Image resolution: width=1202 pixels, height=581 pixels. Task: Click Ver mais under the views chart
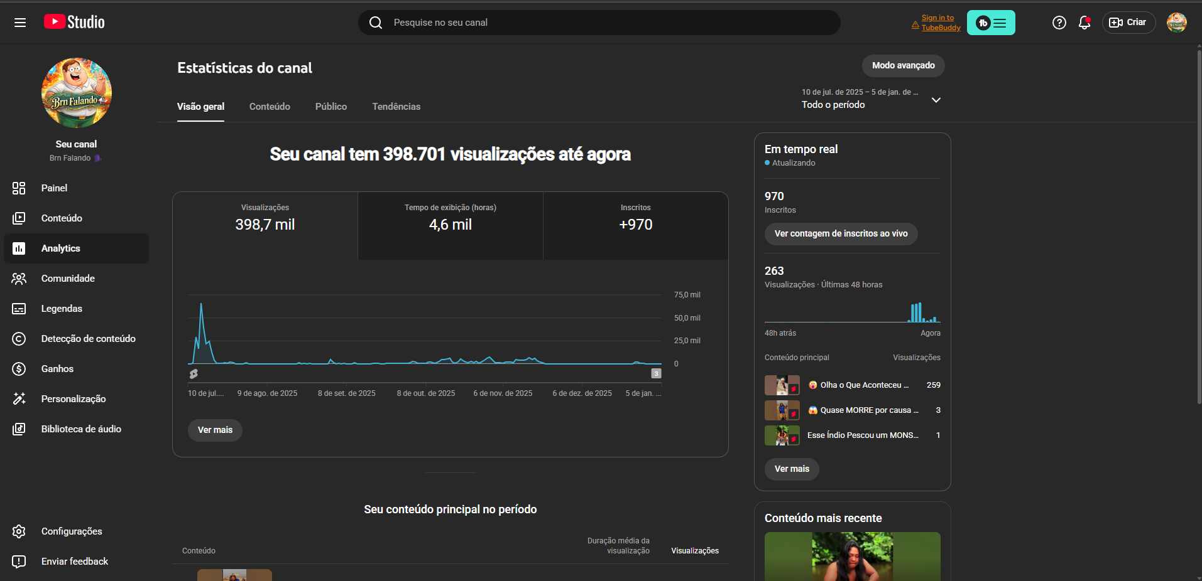click(215, 430)
